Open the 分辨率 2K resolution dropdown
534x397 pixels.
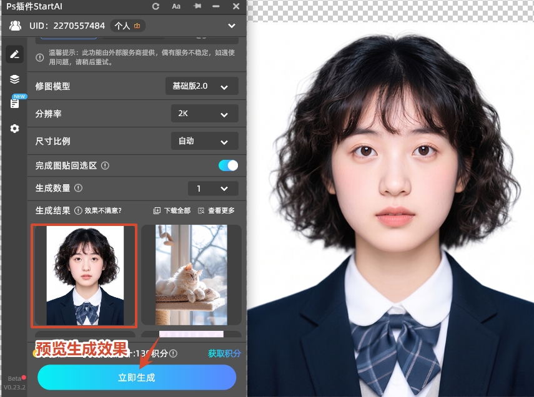pos(204,113)
